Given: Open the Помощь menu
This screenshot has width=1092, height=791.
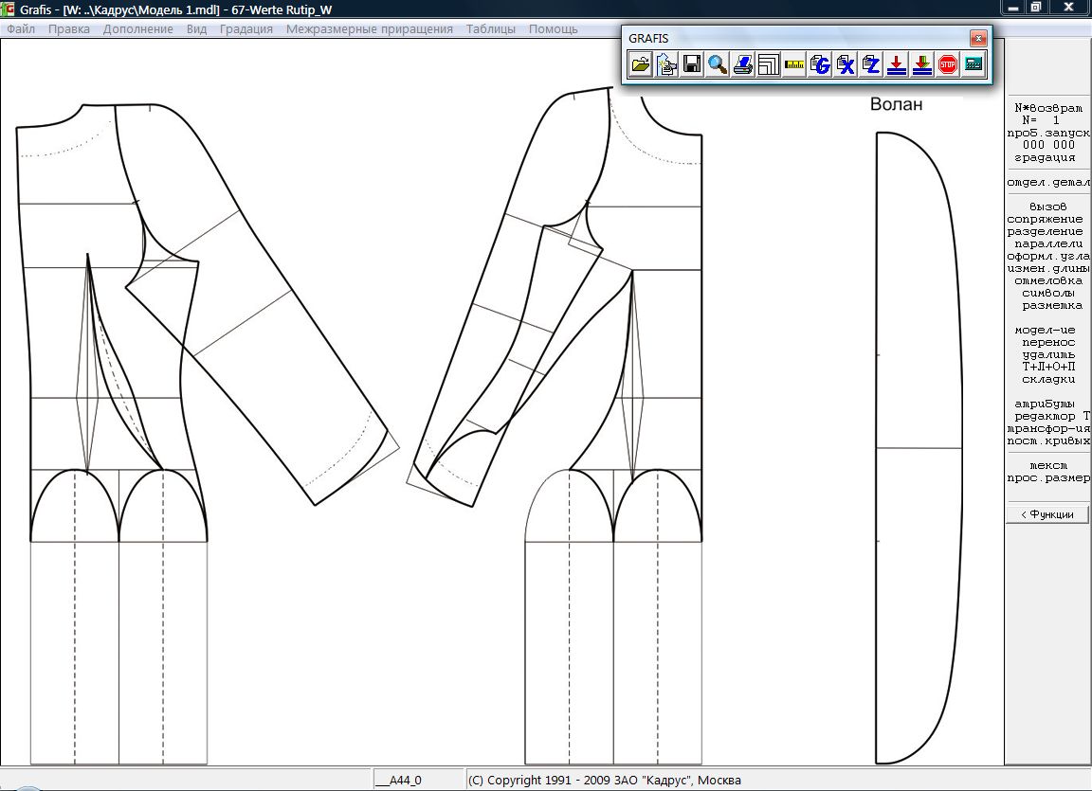Looking at the screenshot, I should coord(554,29).
